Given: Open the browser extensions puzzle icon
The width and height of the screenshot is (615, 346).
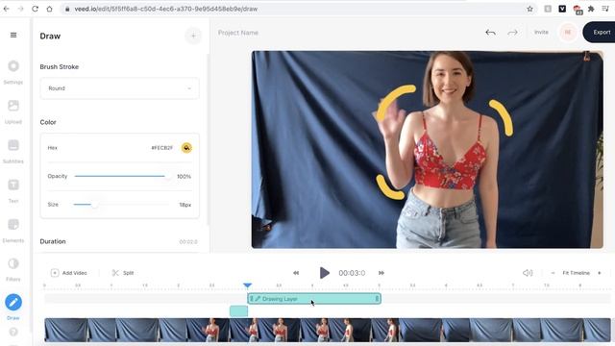Looking at the screenshot, I should pos(591,9).
